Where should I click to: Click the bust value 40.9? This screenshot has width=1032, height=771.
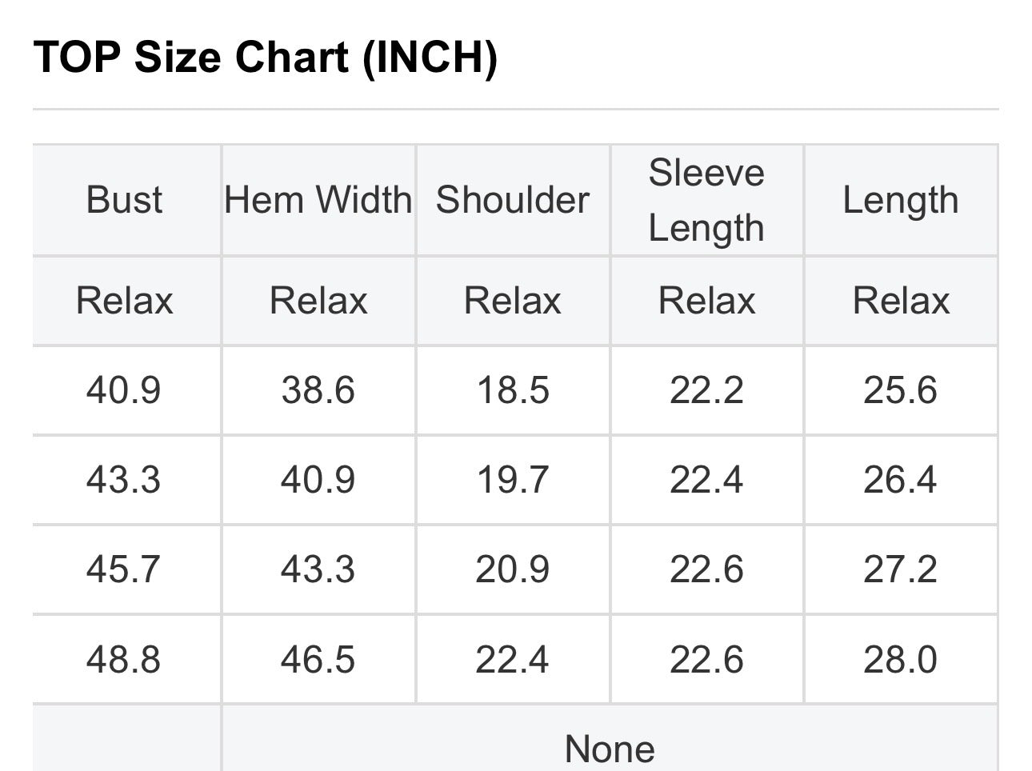(x=124, y=391)
